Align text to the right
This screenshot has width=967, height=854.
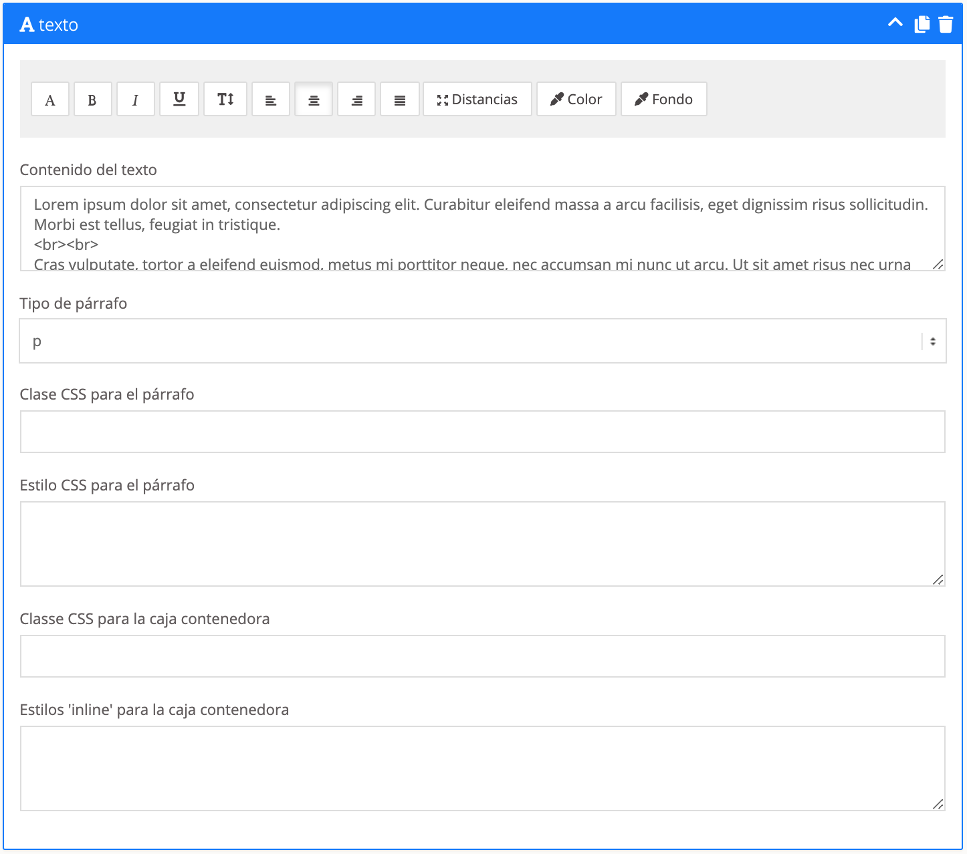356,100
